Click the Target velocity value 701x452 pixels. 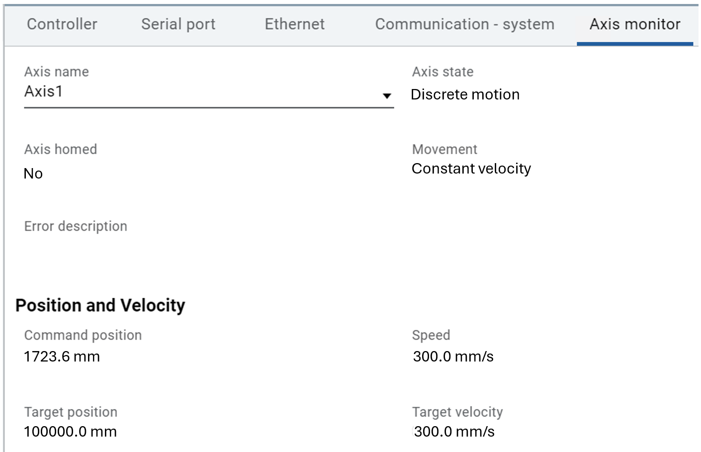tap(454, 432)
